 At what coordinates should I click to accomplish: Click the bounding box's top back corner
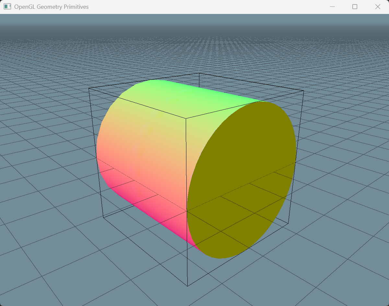(x=199, y=73)
